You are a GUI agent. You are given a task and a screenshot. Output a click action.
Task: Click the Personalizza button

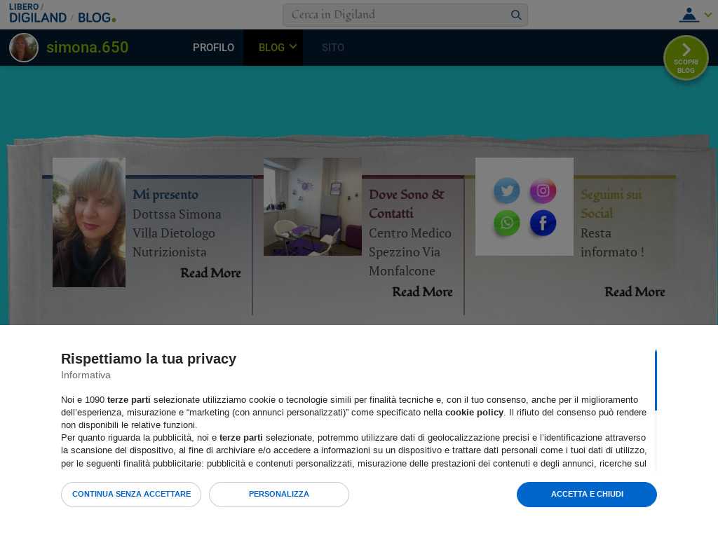279,495
